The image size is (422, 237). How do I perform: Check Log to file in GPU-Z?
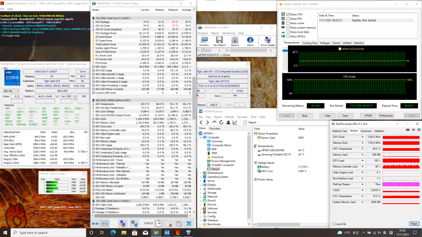click(334, 224)
